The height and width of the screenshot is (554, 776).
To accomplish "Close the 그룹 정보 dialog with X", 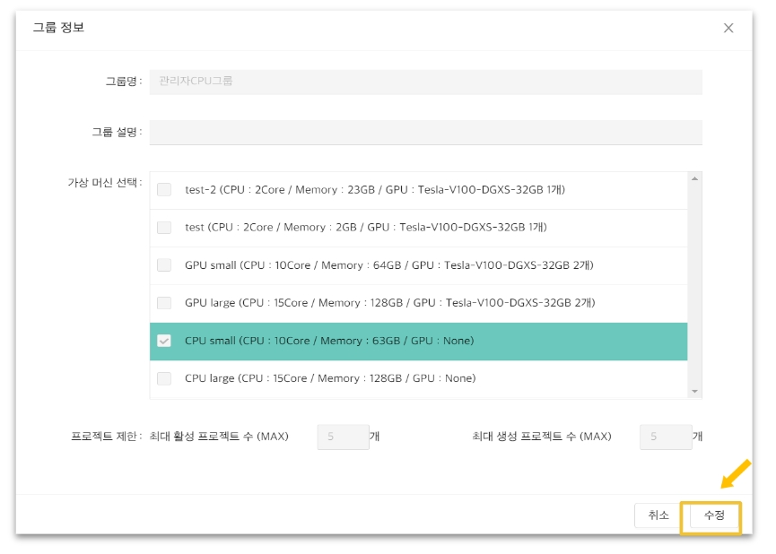I will (x=728, y=28).
